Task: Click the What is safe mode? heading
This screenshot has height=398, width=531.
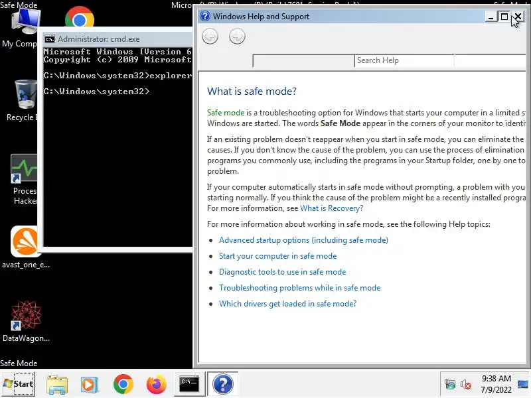Action: (x=252, y=91)
